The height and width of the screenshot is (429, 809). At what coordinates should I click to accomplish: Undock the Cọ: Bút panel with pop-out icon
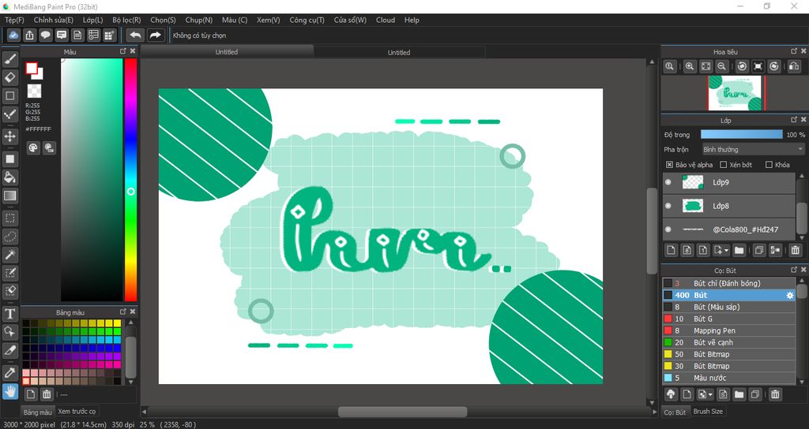click(x=794, y=270)
